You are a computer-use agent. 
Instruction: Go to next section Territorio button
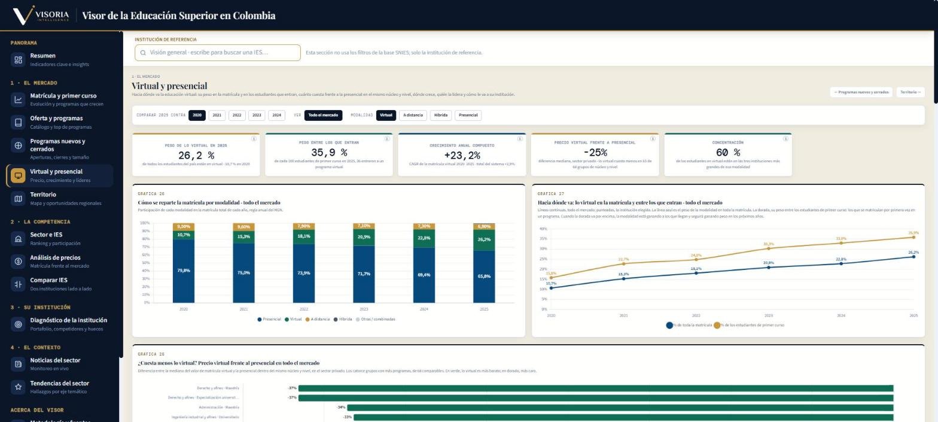point(910,92)
